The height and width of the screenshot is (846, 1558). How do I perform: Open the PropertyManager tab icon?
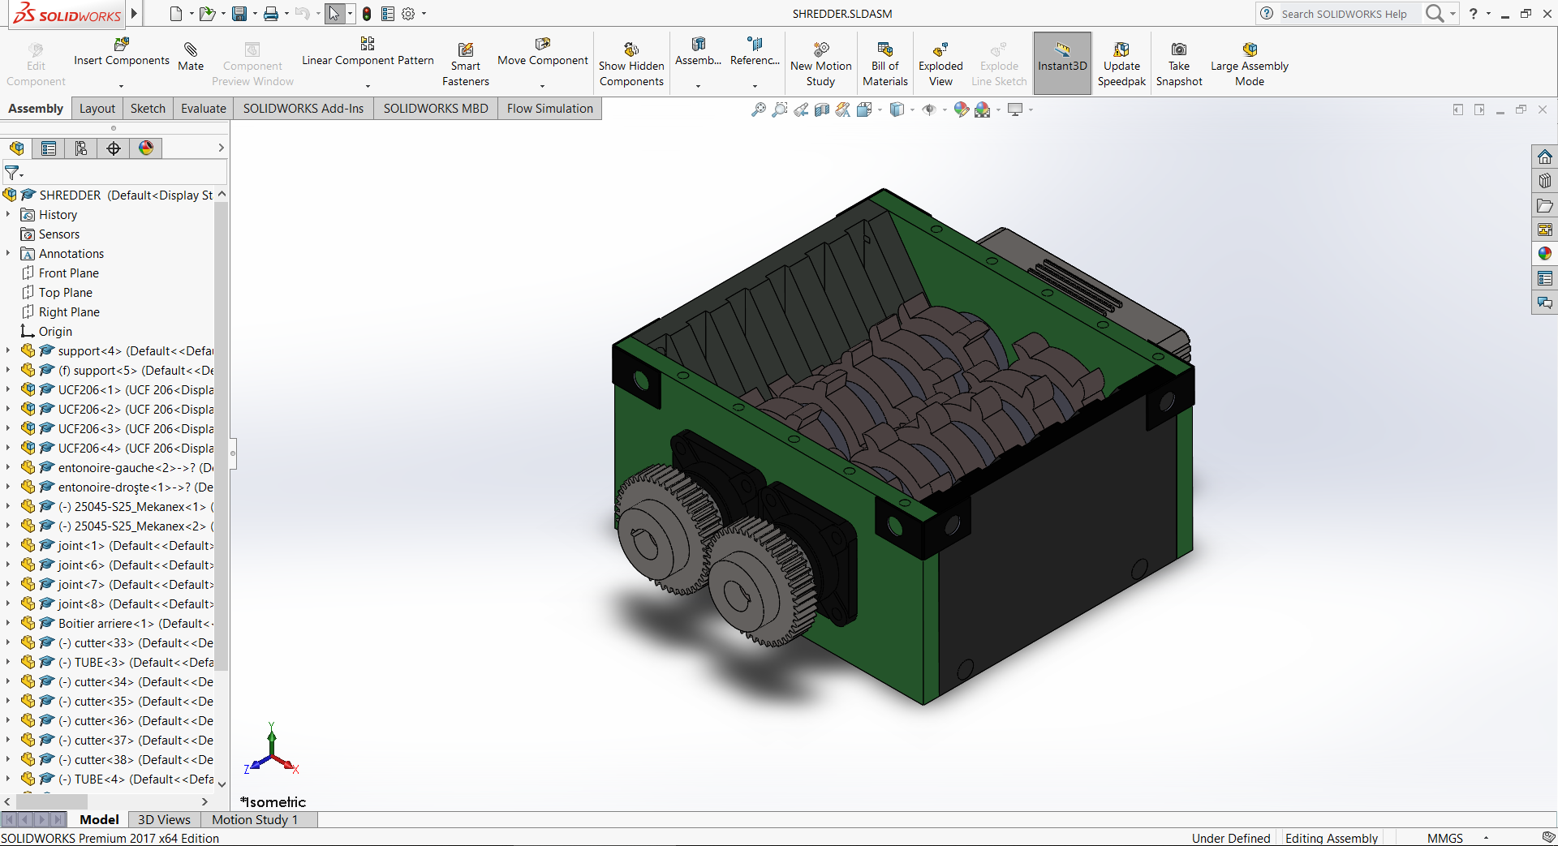pos(49,148)
